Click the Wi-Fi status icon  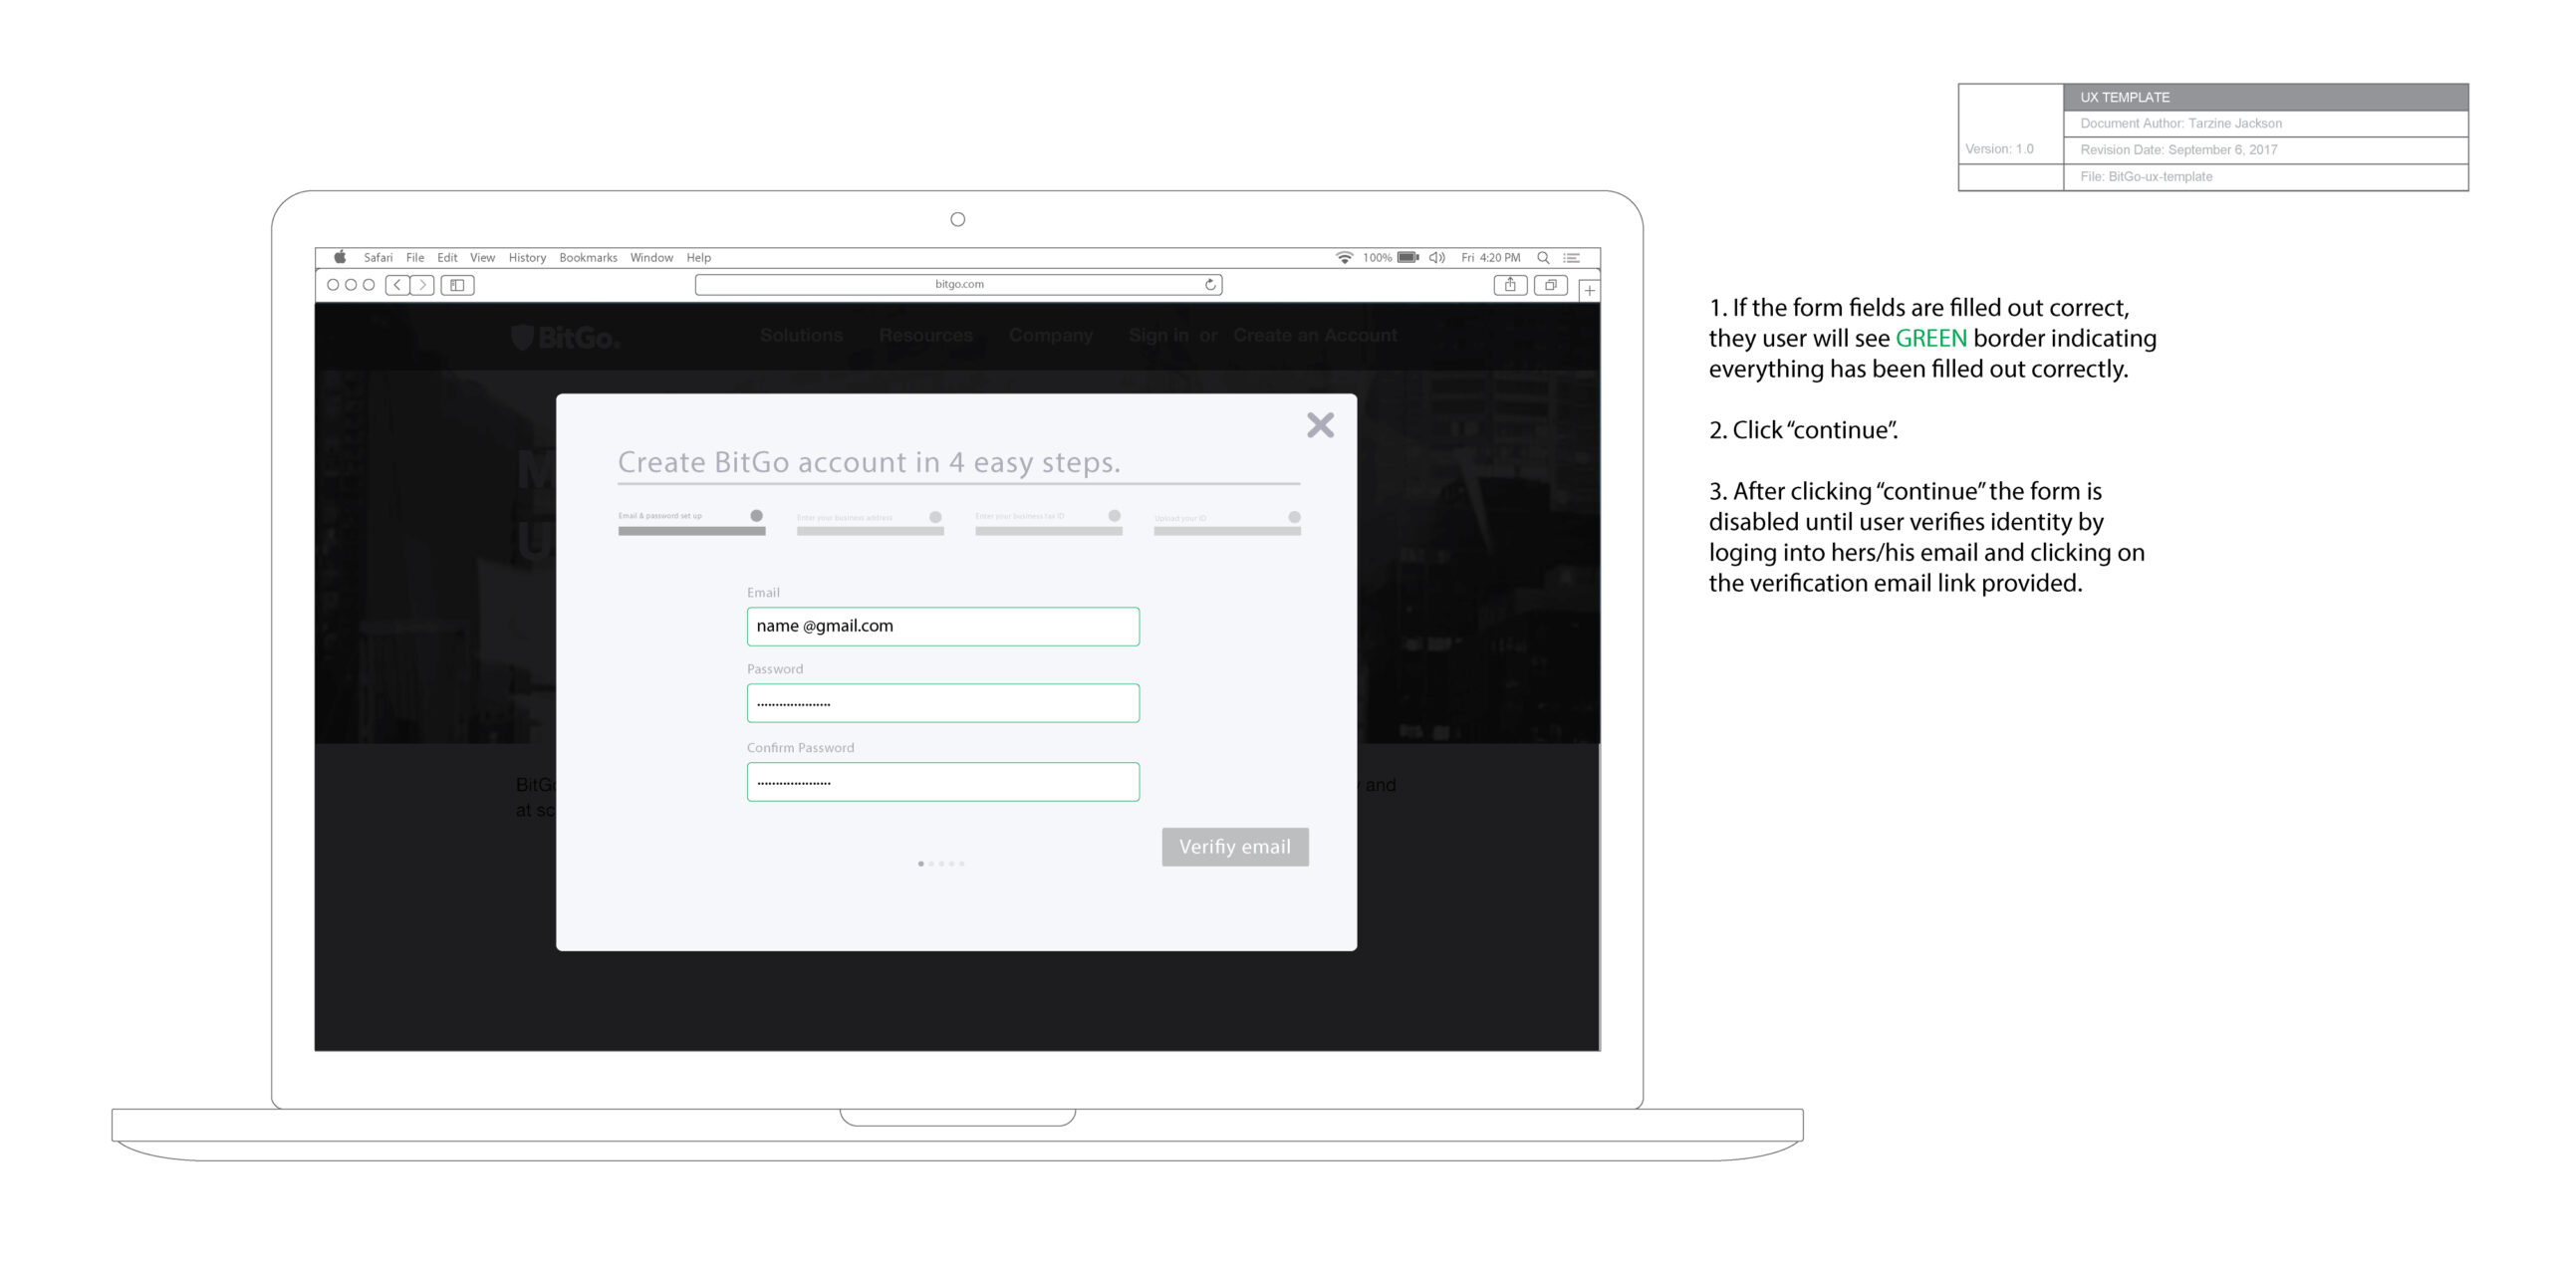(x=1344, y=257)
